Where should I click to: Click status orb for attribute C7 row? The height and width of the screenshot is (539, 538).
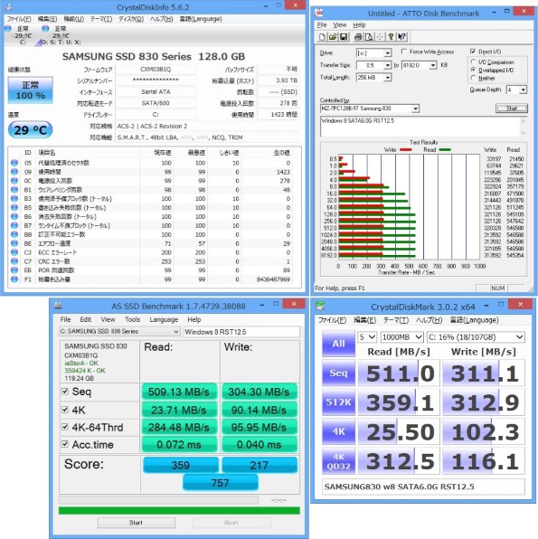[14, 261]
